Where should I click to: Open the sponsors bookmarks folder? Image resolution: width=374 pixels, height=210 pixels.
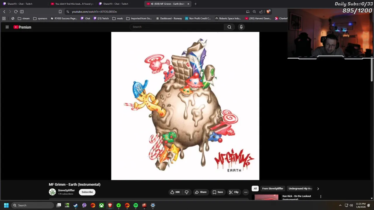coord(40,18)
